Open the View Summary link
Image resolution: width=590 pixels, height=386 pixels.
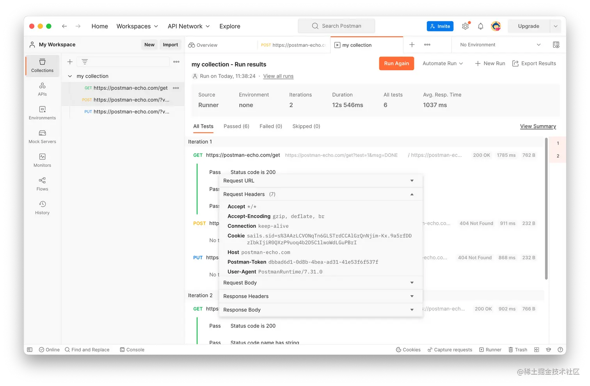pyautogui.click(x=538, y=126)
